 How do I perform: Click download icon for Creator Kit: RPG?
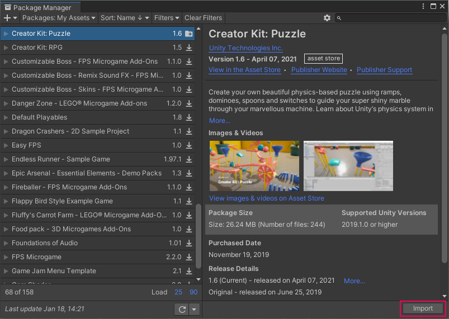point(189,47)
